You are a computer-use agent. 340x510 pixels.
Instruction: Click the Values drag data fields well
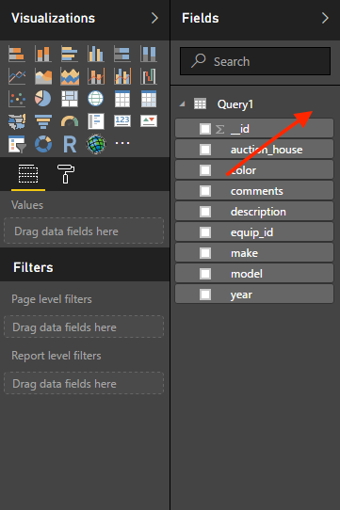pyautogui.click(x=84, y=231)
